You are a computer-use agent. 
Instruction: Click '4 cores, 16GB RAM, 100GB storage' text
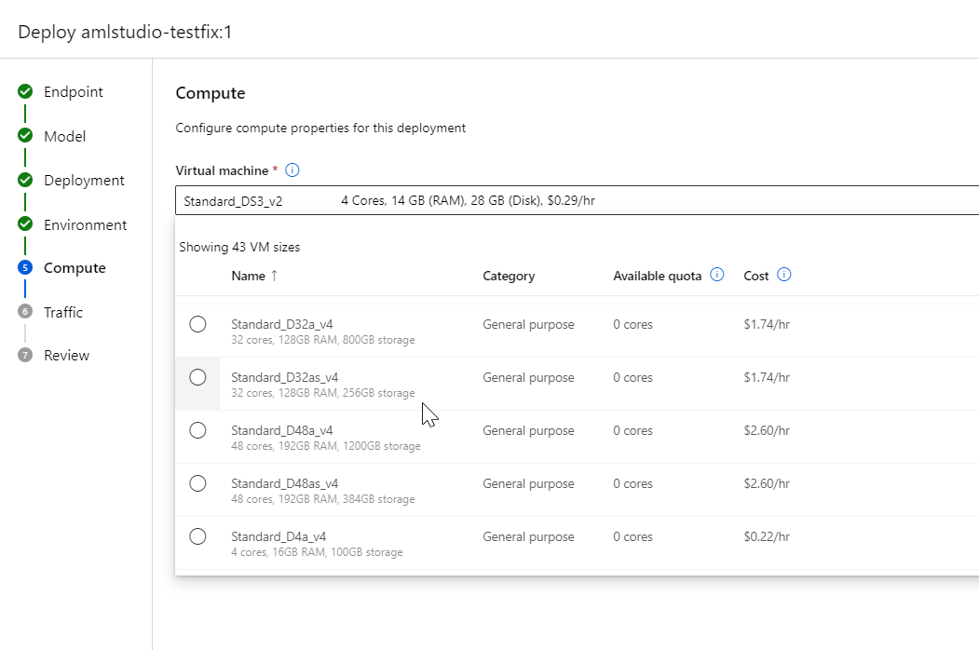pyautogui.click(x=318, y=552)
